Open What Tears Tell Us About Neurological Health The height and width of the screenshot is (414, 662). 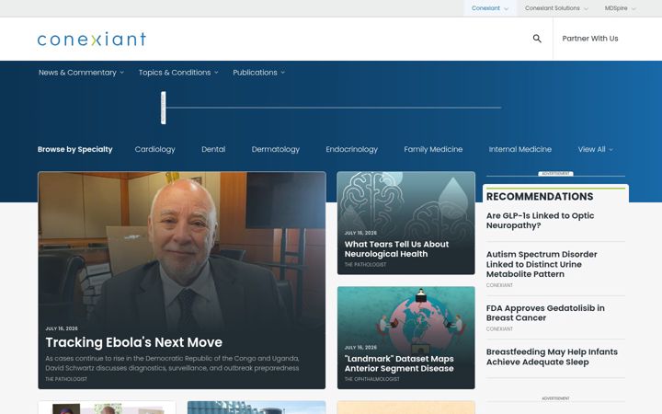(396, 248)
